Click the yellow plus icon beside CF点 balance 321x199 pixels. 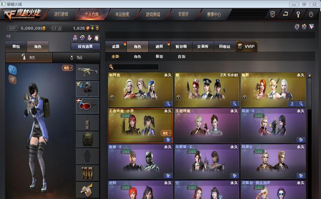tap(93, 28)
